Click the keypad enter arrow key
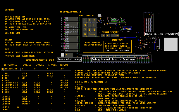 coord(92,34)
